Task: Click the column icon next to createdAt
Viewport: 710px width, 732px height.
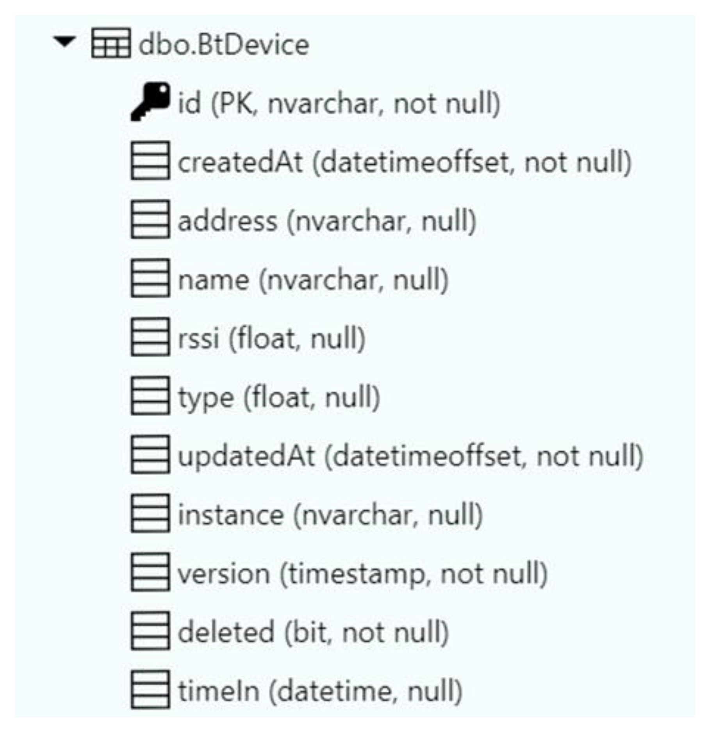Action: (x=150, y=160)
